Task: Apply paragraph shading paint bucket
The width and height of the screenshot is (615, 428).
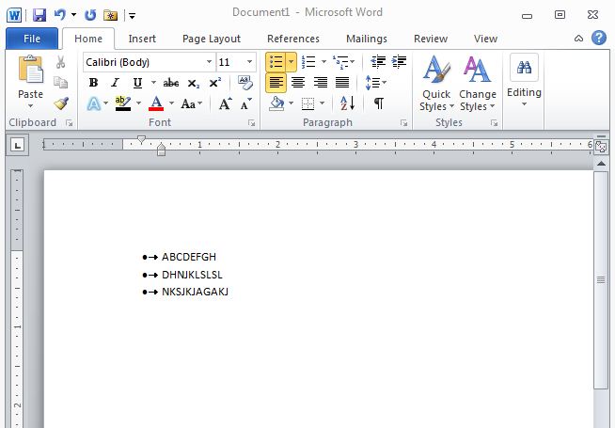Action: click(x=276, y=103)
